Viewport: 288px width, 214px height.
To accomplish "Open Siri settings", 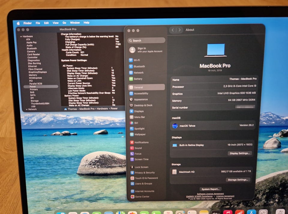I will tap(134, 123).
